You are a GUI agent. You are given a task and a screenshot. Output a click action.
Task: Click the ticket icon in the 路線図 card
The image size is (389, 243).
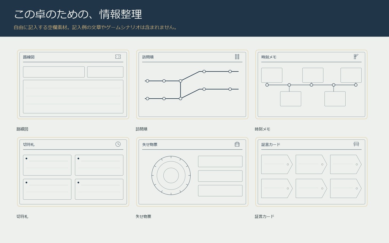(x=118, y=57)
